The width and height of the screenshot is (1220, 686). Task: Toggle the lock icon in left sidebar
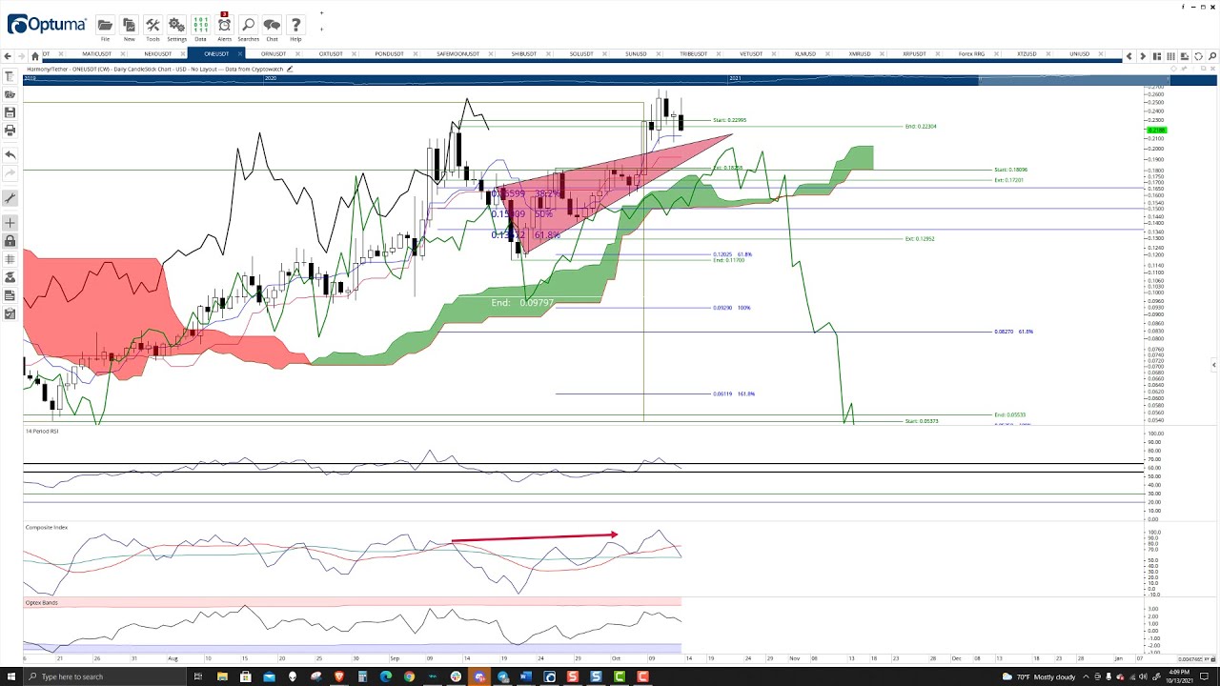tap(10, 241)
